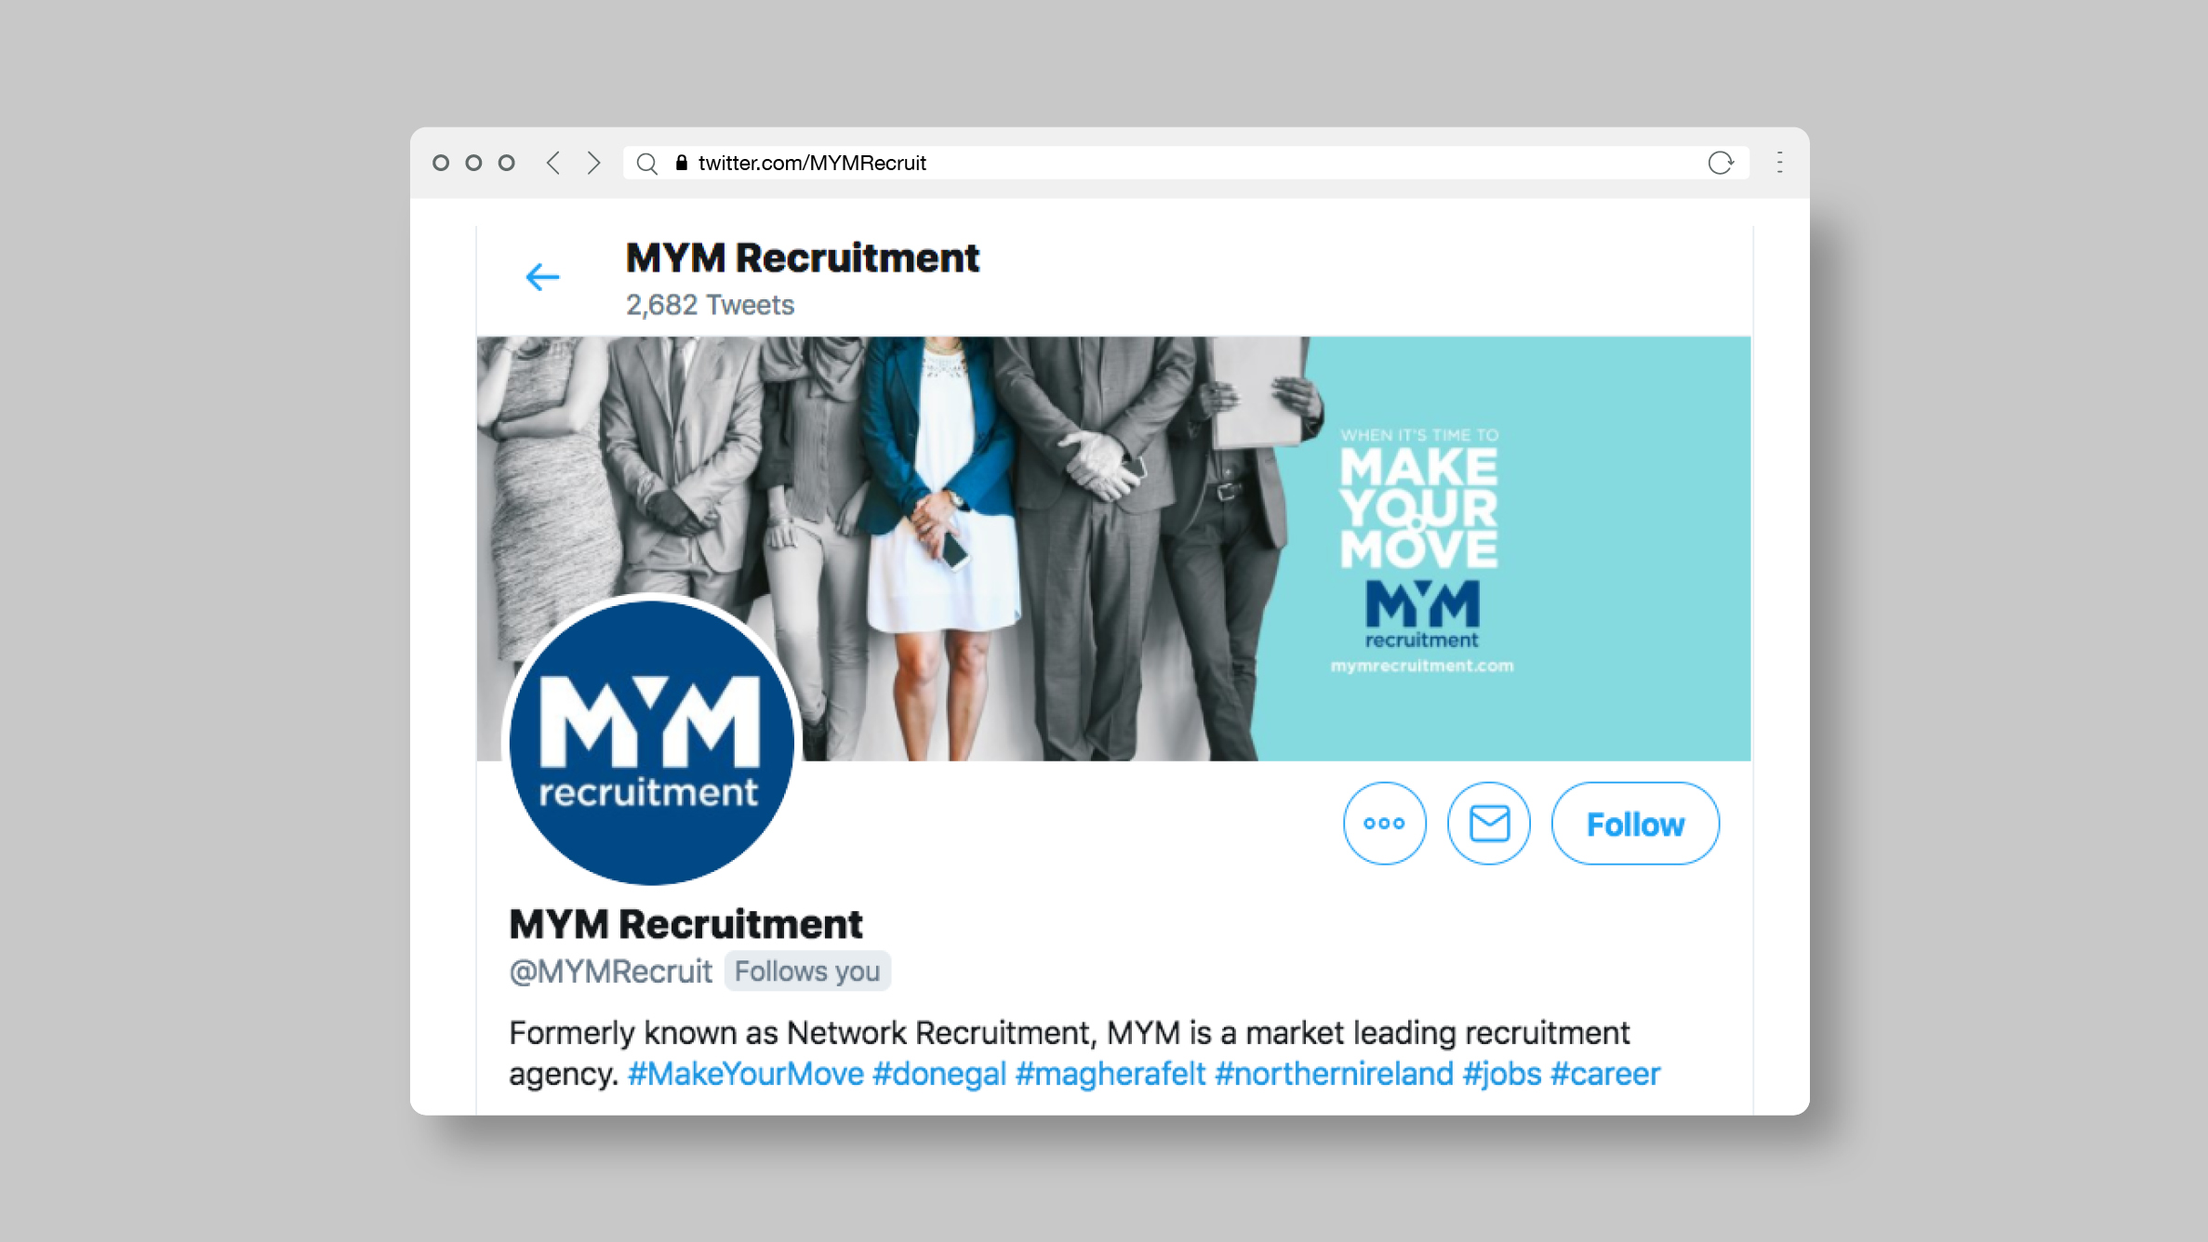Follow MYM Recruitment
Viewport: 2208px width, 1242px height.
click(x=1635, y=824)
